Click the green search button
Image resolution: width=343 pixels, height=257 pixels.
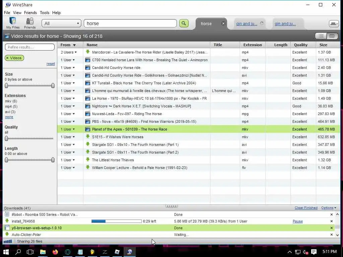pyautogui.click(x=184, y=23)
